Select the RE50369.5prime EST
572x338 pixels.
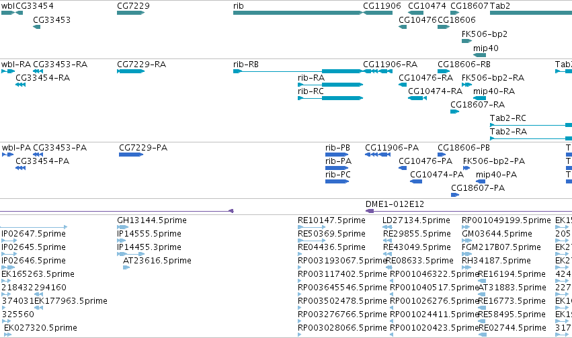click(x=311, y=241)
